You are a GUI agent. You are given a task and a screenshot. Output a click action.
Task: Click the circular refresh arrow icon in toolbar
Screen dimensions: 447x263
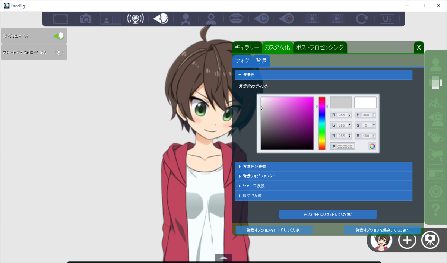coord(361,19)
